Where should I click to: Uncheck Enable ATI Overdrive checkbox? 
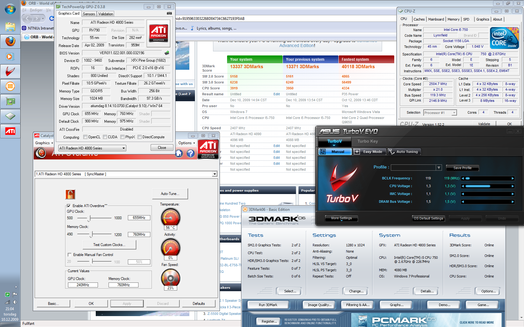click(69, 206)
